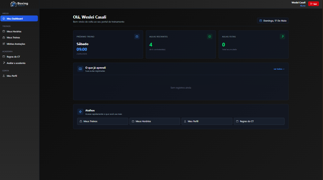The height and width of the screenshot is (180, 323).
Task: Click Olá, Weslei Casali heading
Action: [x=90, y=17]
